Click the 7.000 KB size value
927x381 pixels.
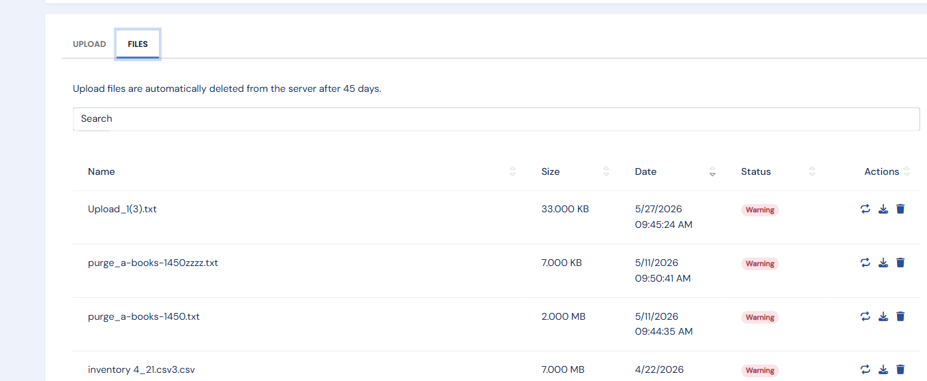(x=562, y=263)
